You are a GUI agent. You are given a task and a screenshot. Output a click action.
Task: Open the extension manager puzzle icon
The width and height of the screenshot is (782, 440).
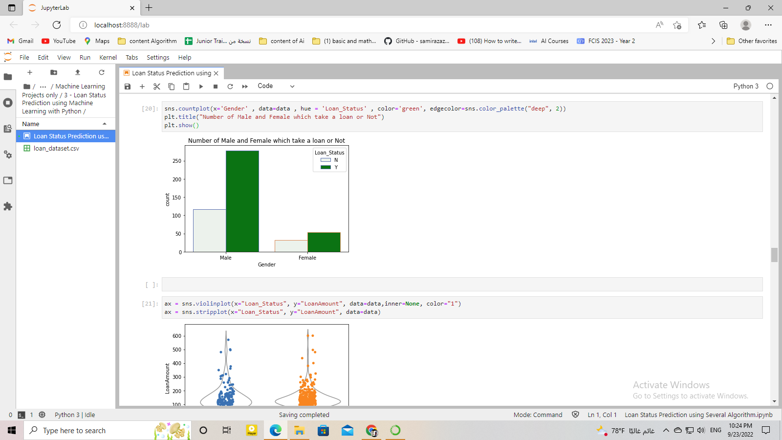[8, 206]
